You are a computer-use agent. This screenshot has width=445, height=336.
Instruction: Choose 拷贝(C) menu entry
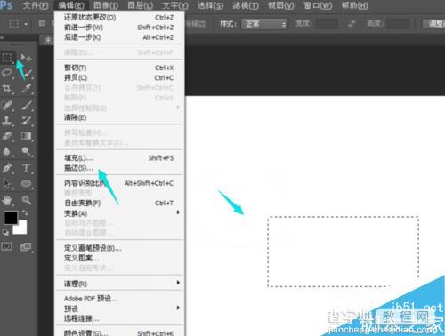point(119,78)
